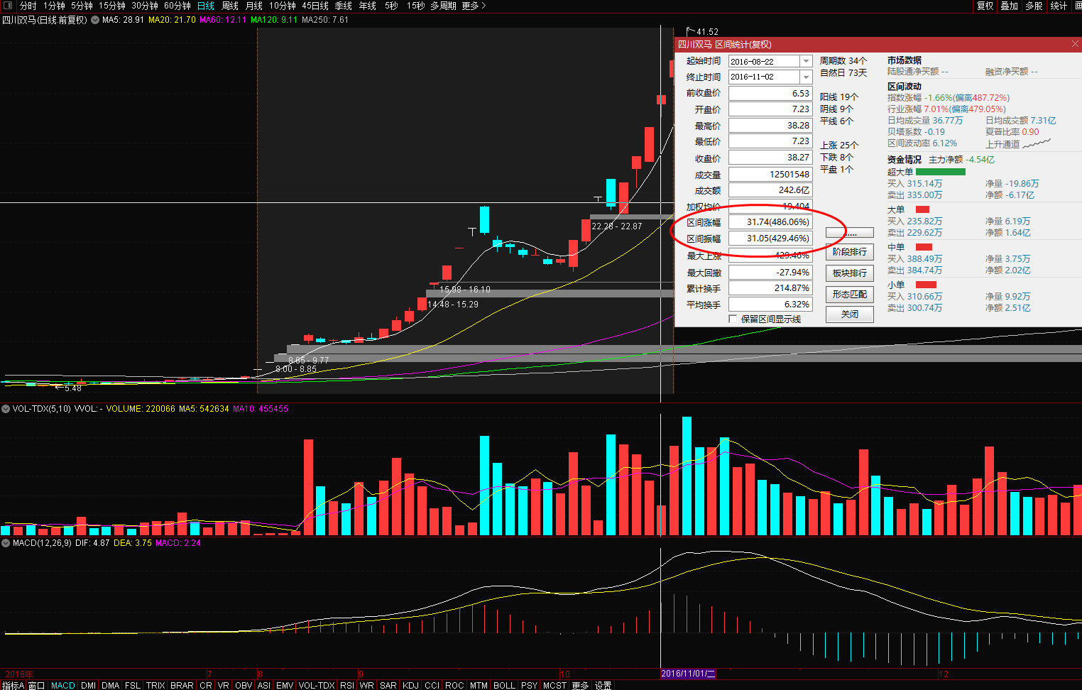
Task: Open the 终止时间 date dropdown arrow
Action: click(806, 77)
